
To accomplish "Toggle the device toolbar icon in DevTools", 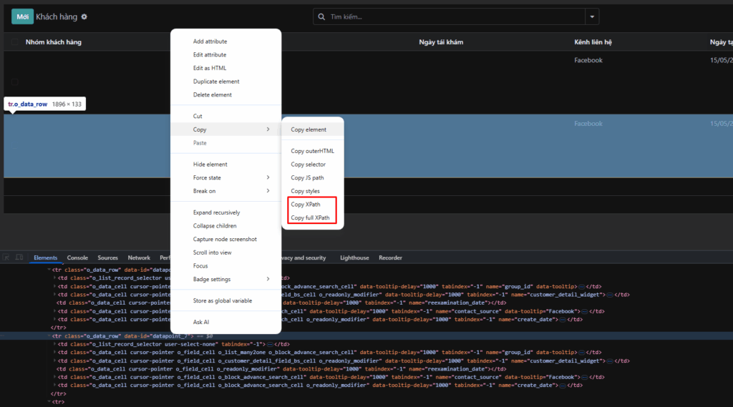I will click(19, 258).
